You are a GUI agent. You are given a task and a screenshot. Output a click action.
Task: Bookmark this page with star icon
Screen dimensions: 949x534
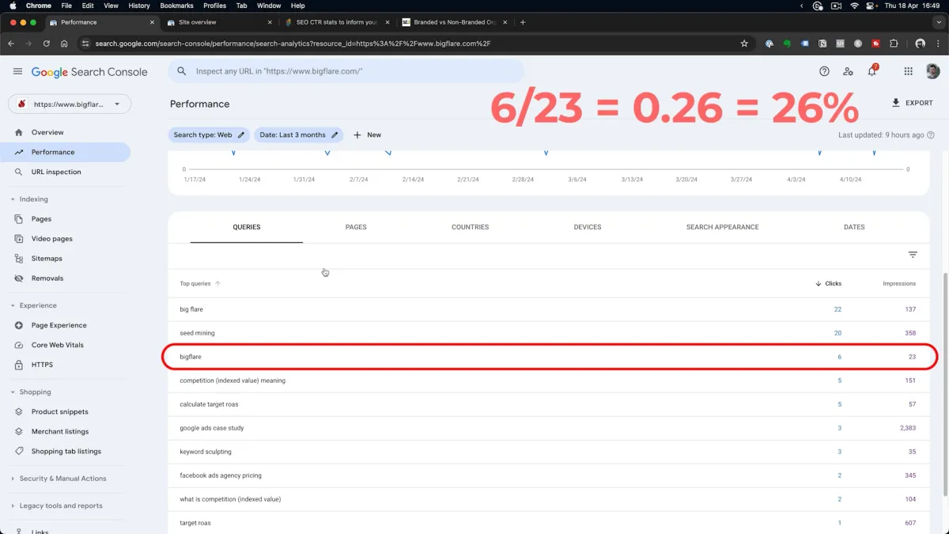[x=744, y=44]
